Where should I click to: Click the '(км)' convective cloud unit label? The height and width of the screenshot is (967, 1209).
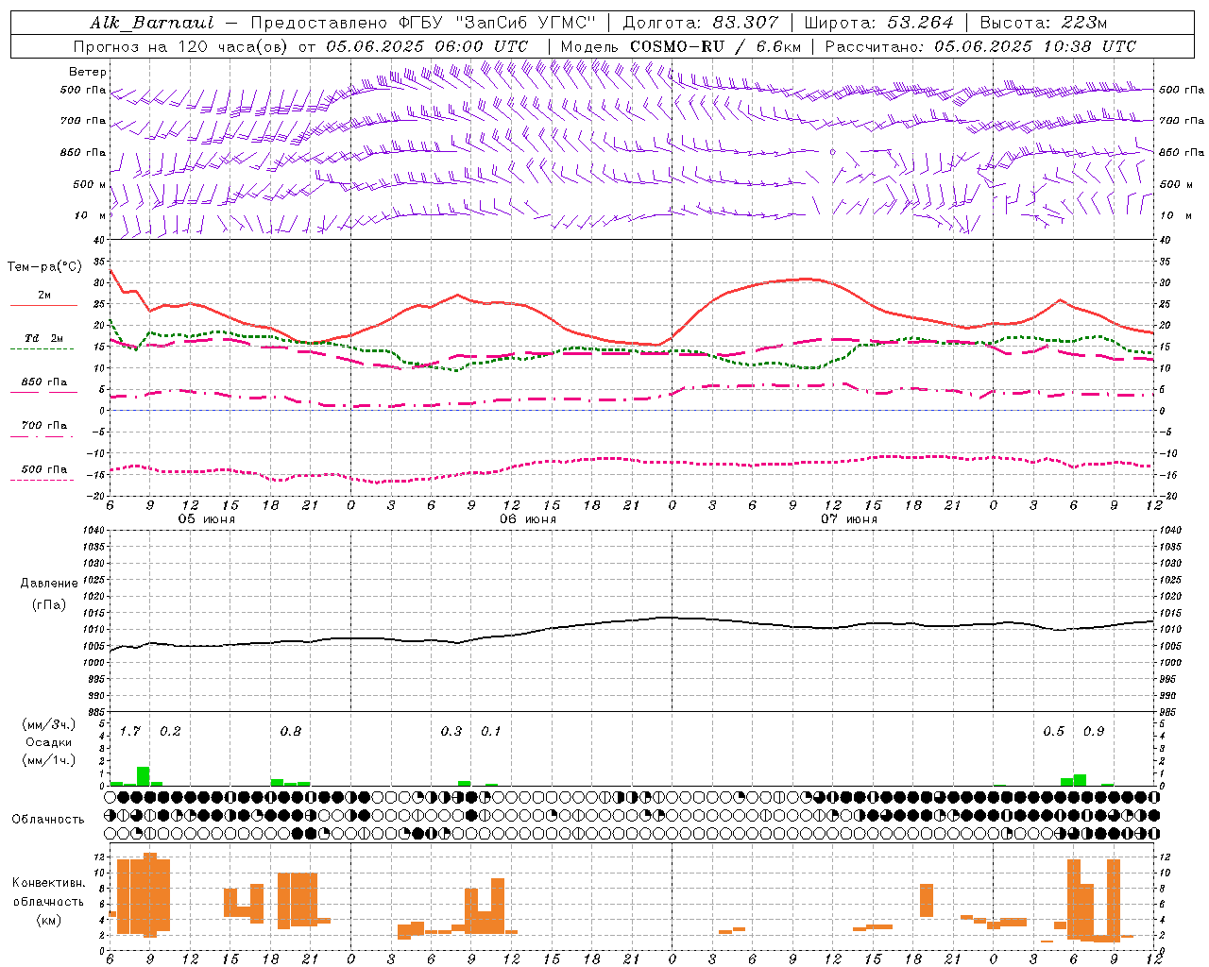point(48,920)
